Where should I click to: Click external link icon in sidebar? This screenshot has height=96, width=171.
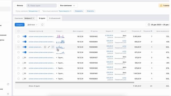click(x=8, y=84)
